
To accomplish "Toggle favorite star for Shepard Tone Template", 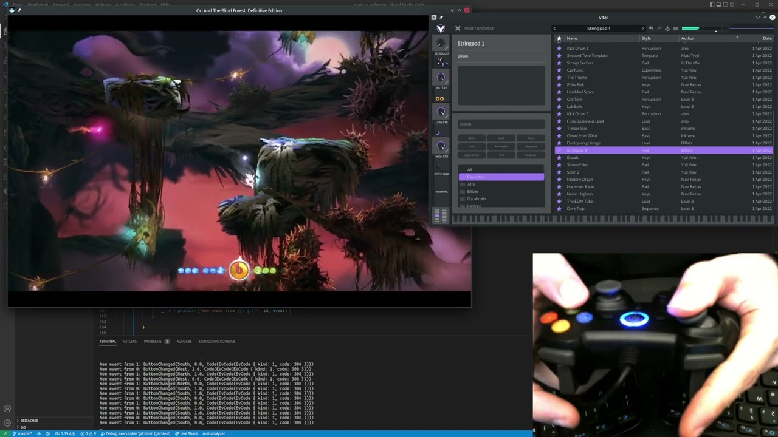I will coord(559,56).
